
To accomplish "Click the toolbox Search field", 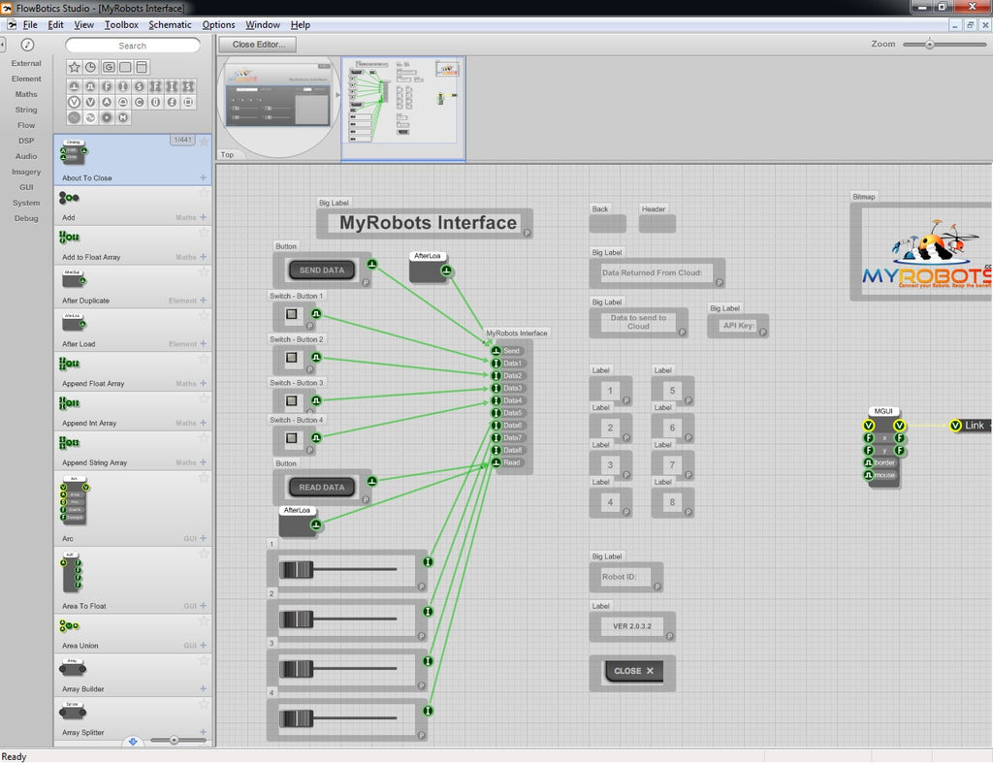I will (133, 46).
